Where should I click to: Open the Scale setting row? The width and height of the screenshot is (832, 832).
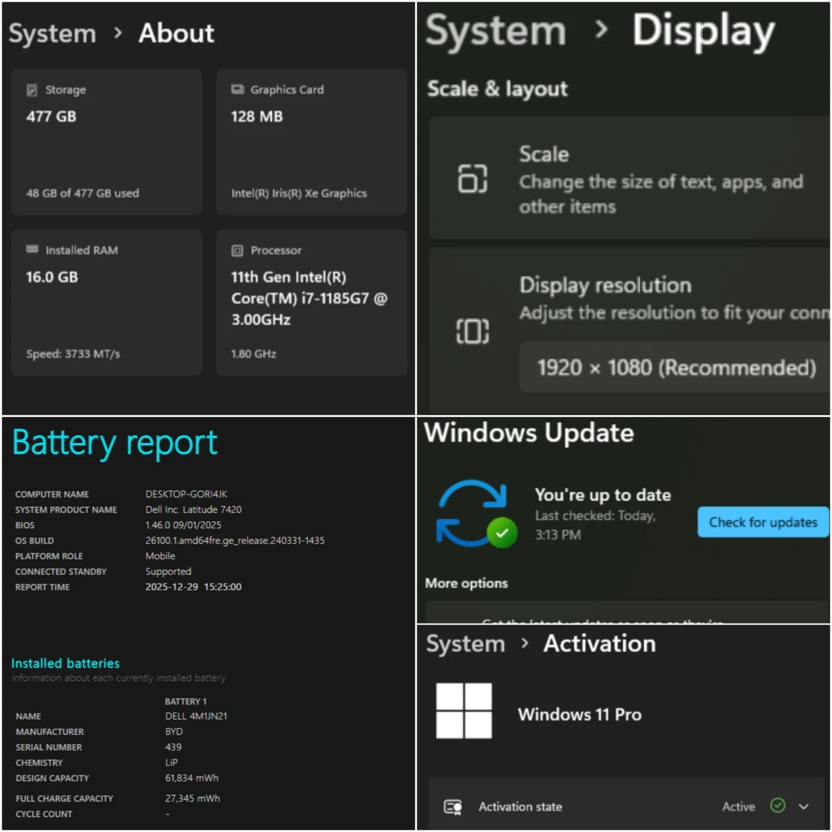[630, 178]
